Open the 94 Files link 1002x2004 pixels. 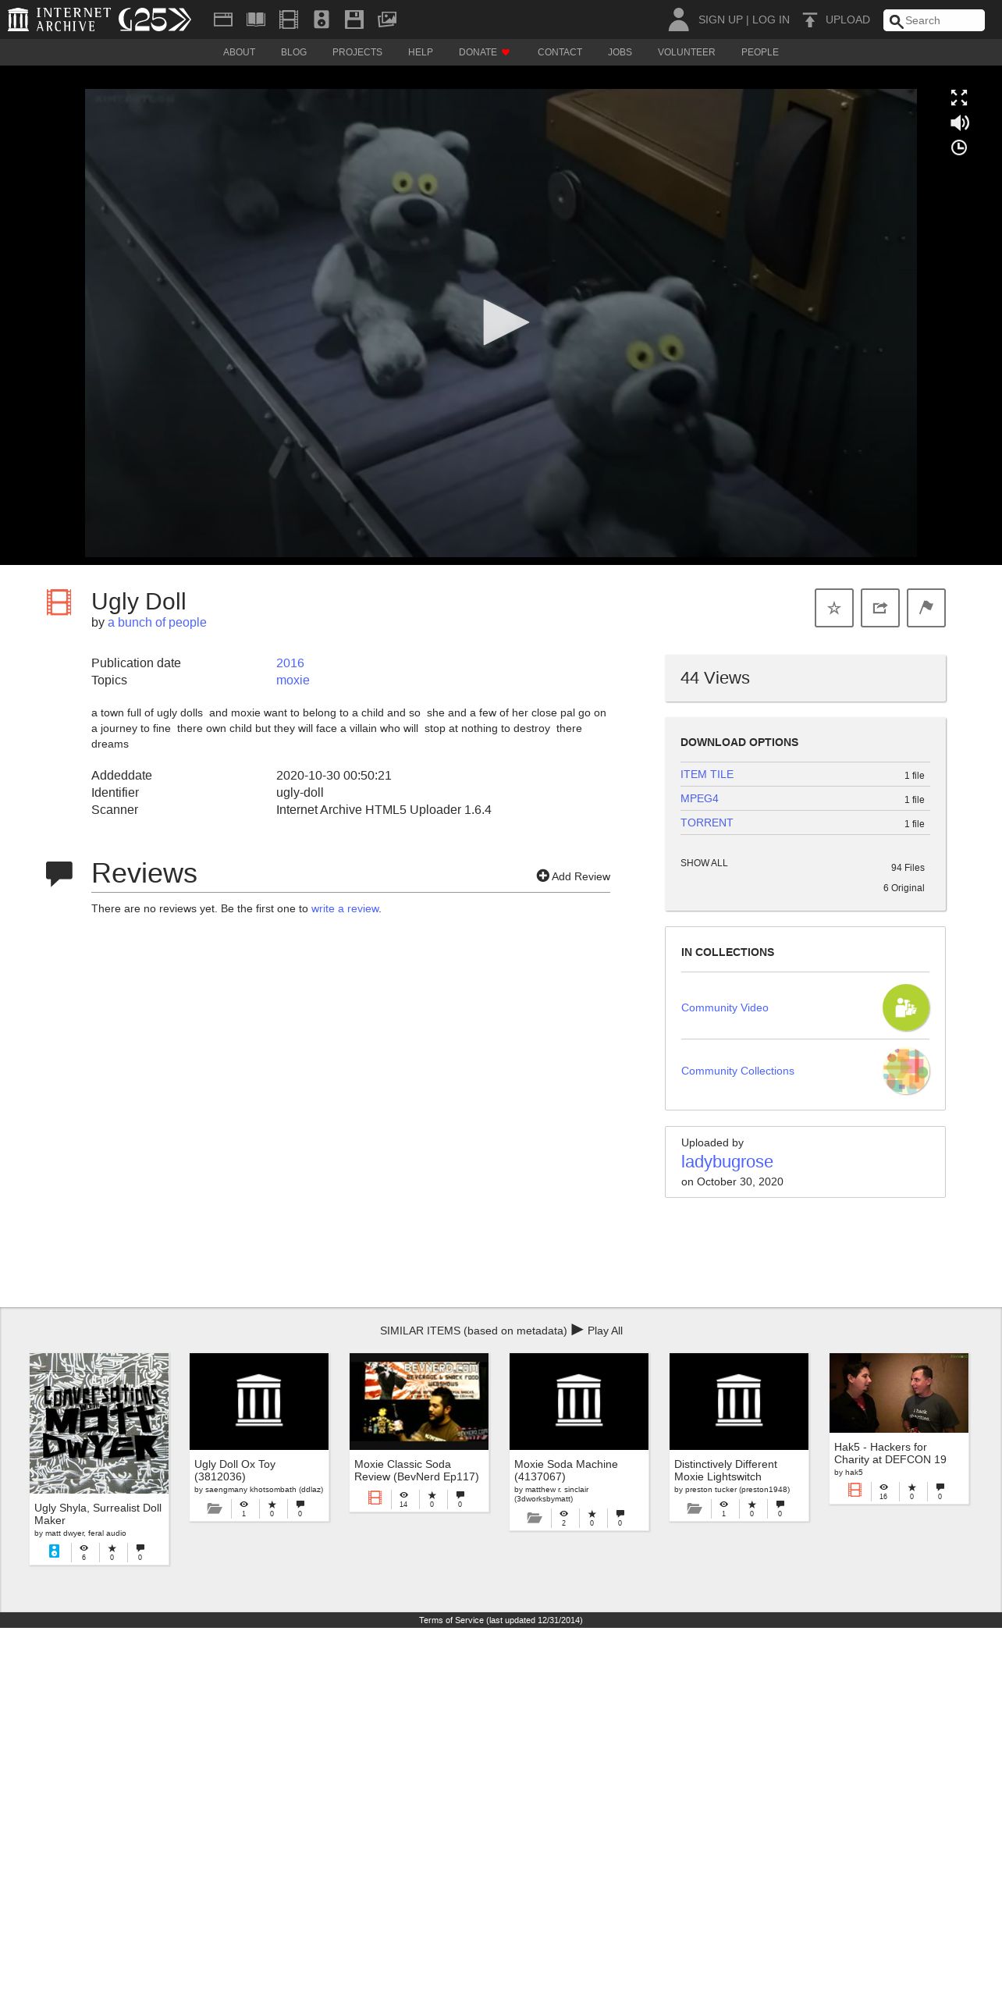pyautogui.click(x=908, y=868)
